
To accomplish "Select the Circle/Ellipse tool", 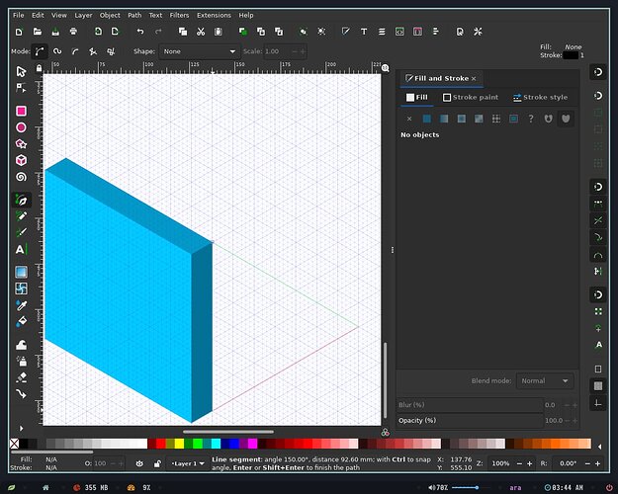I will pos(22,127).
